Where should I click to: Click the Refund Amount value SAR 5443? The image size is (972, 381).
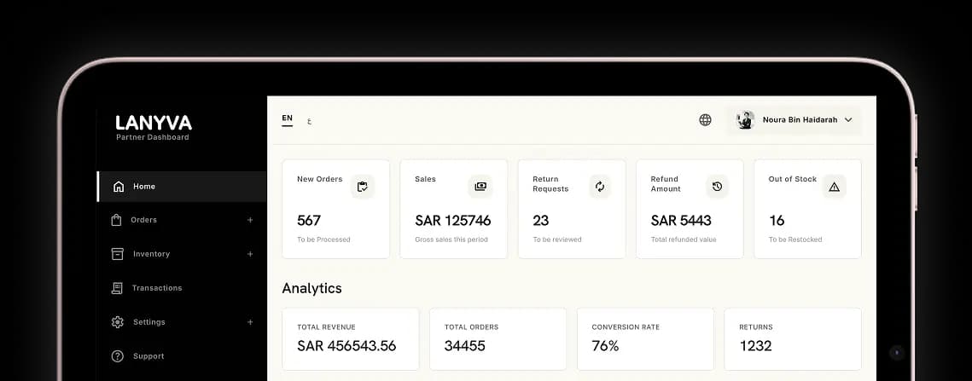[681, 221]
